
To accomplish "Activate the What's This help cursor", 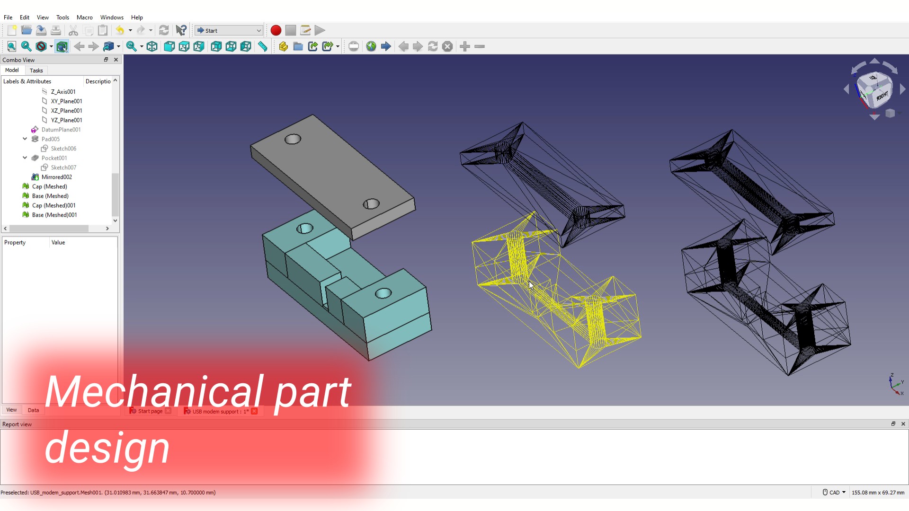I will coord(181,31).
